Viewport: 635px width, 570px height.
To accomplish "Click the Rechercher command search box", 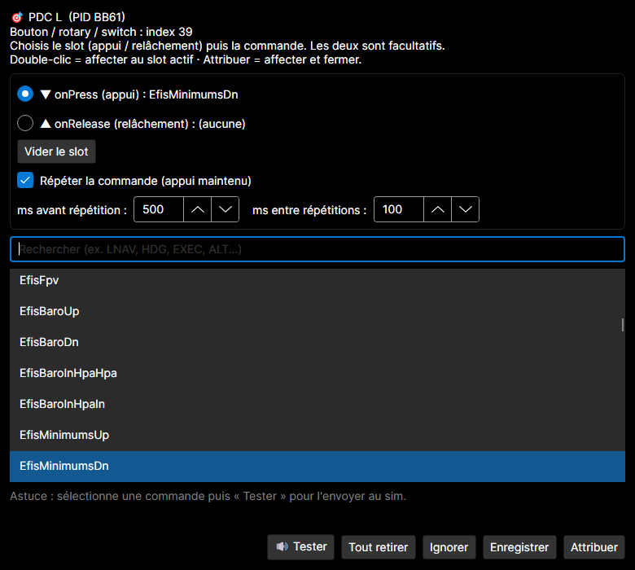I will (x=317, y=249).
